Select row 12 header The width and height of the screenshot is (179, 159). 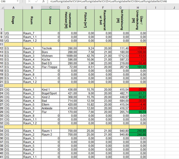(2, 48)
